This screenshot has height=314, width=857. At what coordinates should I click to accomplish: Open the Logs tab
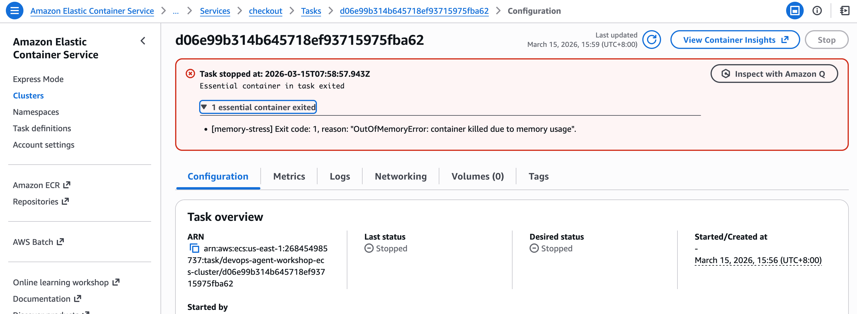coord(339,176)
